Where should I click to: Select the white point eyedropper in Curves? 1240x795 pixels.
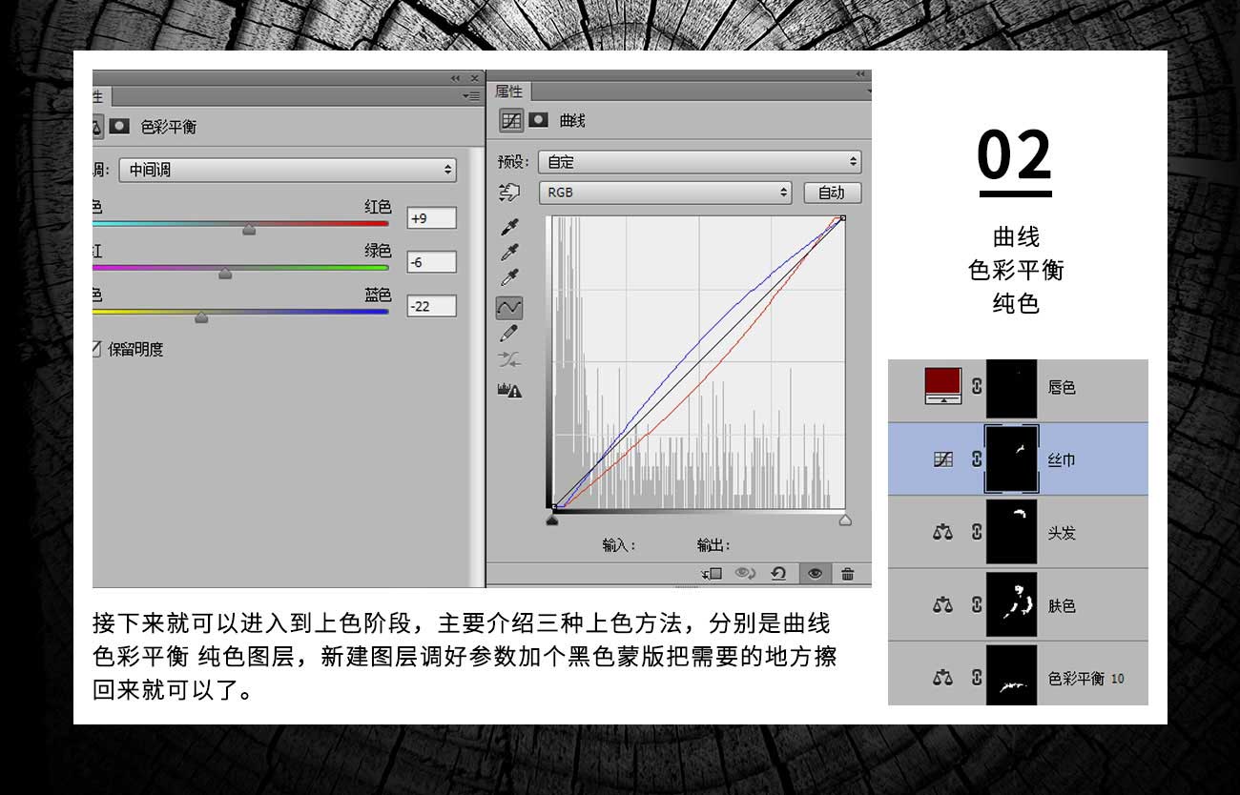pyautogui.click(x=509, y=278)
